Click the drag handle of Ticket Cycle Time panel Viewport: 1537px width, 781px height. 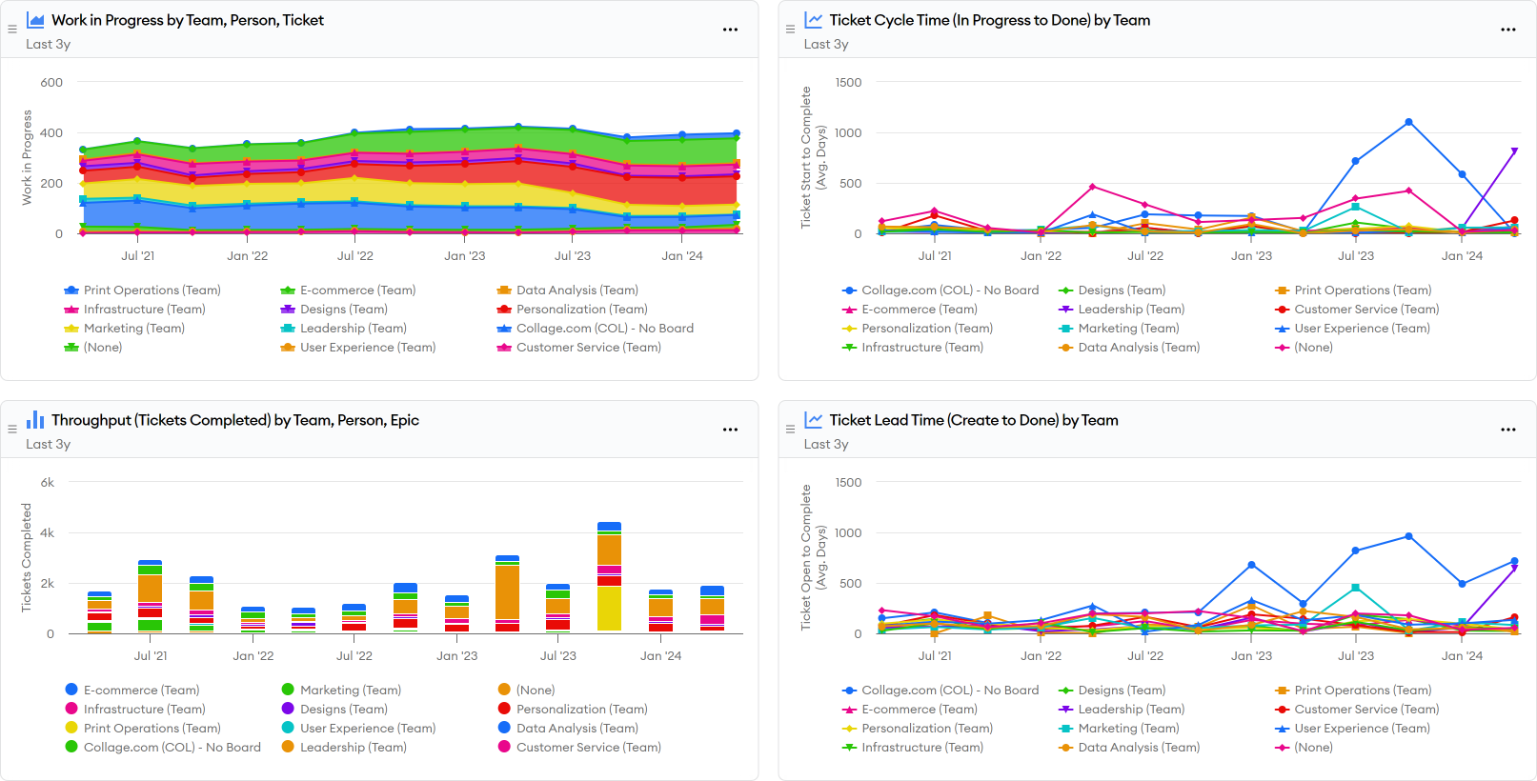click(x=790, y=30)
